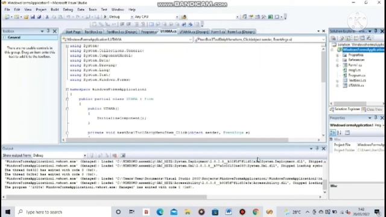Click the code editor horizontal scrollbar
Viewport: 386px width, 217px height.
(191, 140)
